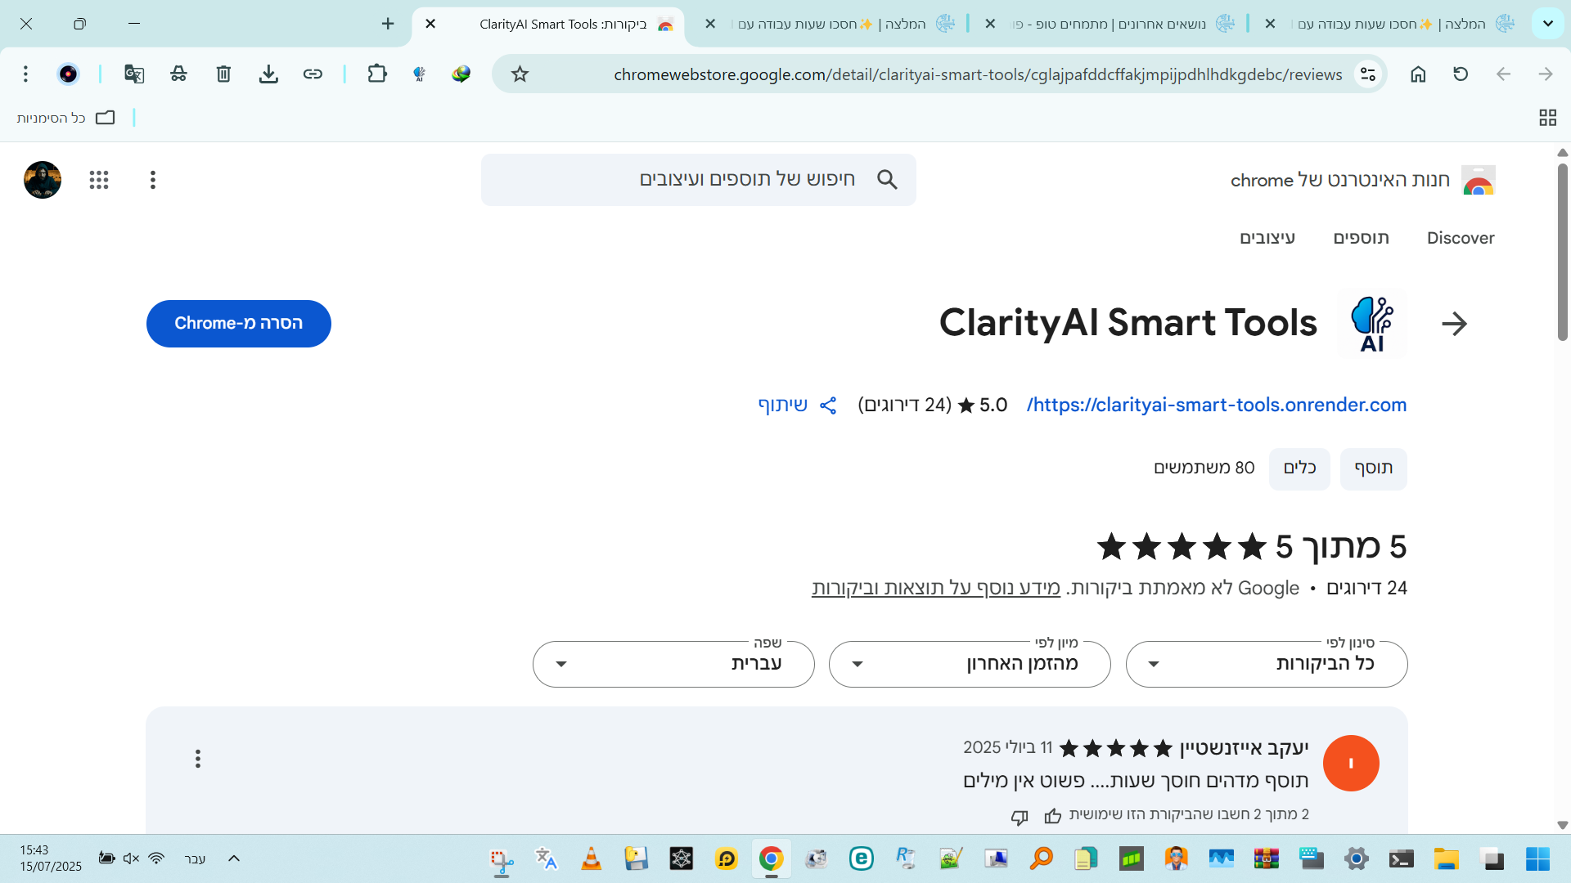The height and width of the screenshot is (883, 1571).
Task: Click the Chrome profile avatar in toolbar
Action: (68, 74)
